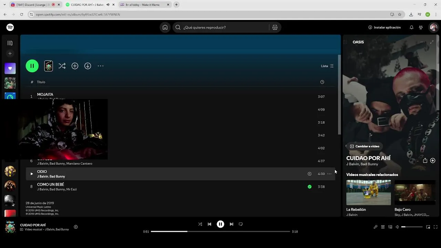
Task: Toggle shuffle for the album
Action: tap(62, 66)
